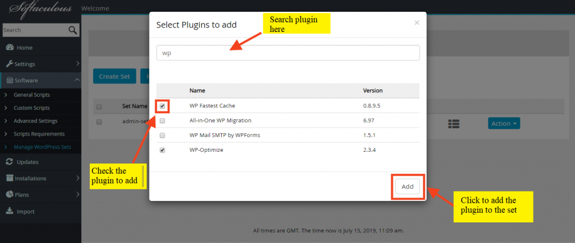The width and height of the screenshot is (575, 243).
Task: Open Scripts Requirements submenu item
Action: click(39, 134)
